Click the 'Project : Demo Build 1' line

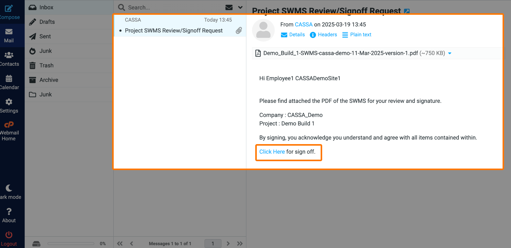[x=287, y=123]
